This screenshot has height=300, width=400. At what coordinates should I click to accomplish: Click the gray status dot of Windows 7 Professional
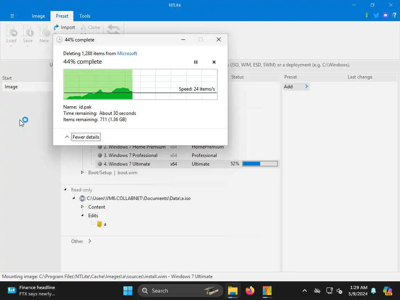(x=100, y=155)
